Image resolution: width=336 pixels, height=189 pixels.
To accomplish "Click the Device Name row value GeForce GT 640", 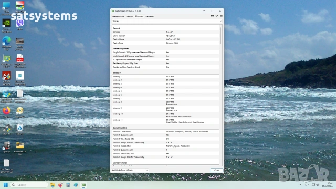I will point(173,39).
